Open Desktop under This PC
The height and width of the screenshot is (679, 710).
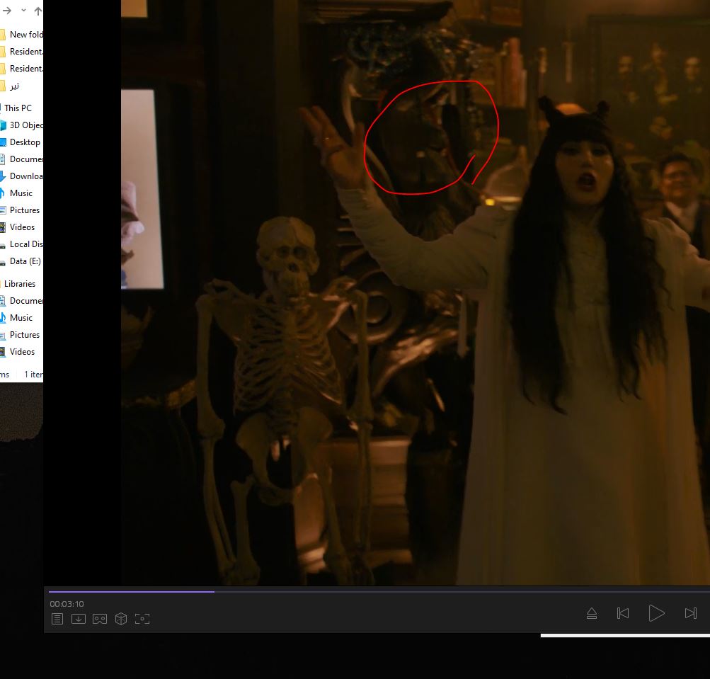[x=25, y=142]
